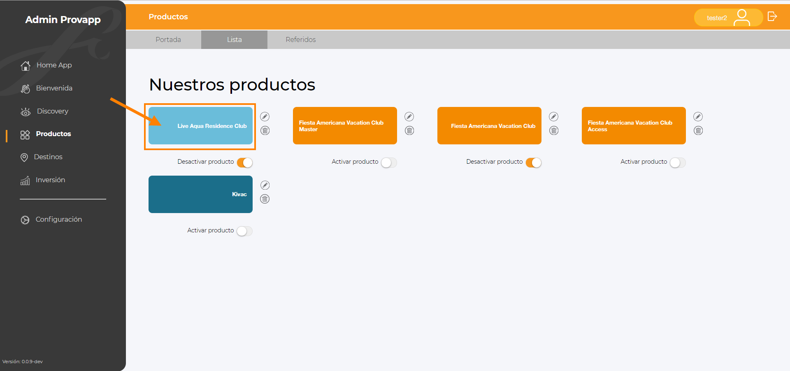Image resolution: width=790 pixels, height=371 pixels.
Task: Deactivate the Fiesta Americana Vacation Club toggle
Action: [x=534, y=162]
